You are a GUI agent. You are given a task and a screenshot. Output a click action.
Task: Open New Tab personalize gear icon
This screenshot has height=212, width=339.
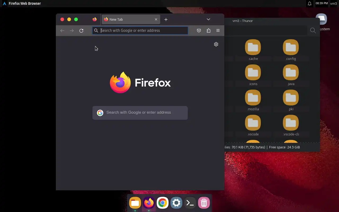point(216,44)
